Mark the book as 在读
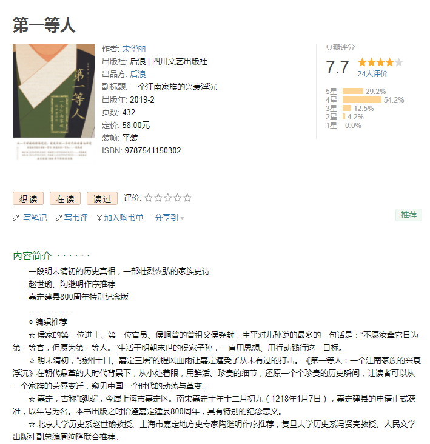 (x=65, y=198)
